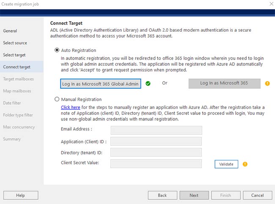275x204 pixels.
Task: Click the Finish button
Action: pyautogui.click(x=226, y=195)
